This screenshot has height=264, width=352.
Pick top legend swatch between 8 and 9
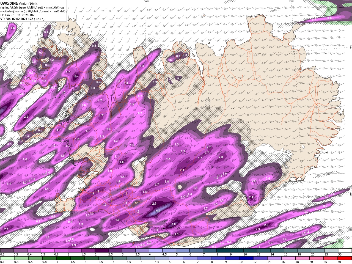coord(223,251)
